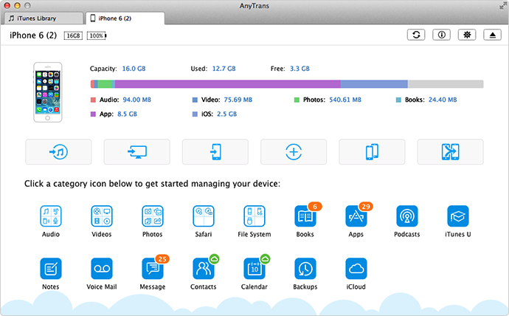This screenshot has height=316, width=509.
Task: Click the red Audio legend swatch
Action: coord(93,100)
